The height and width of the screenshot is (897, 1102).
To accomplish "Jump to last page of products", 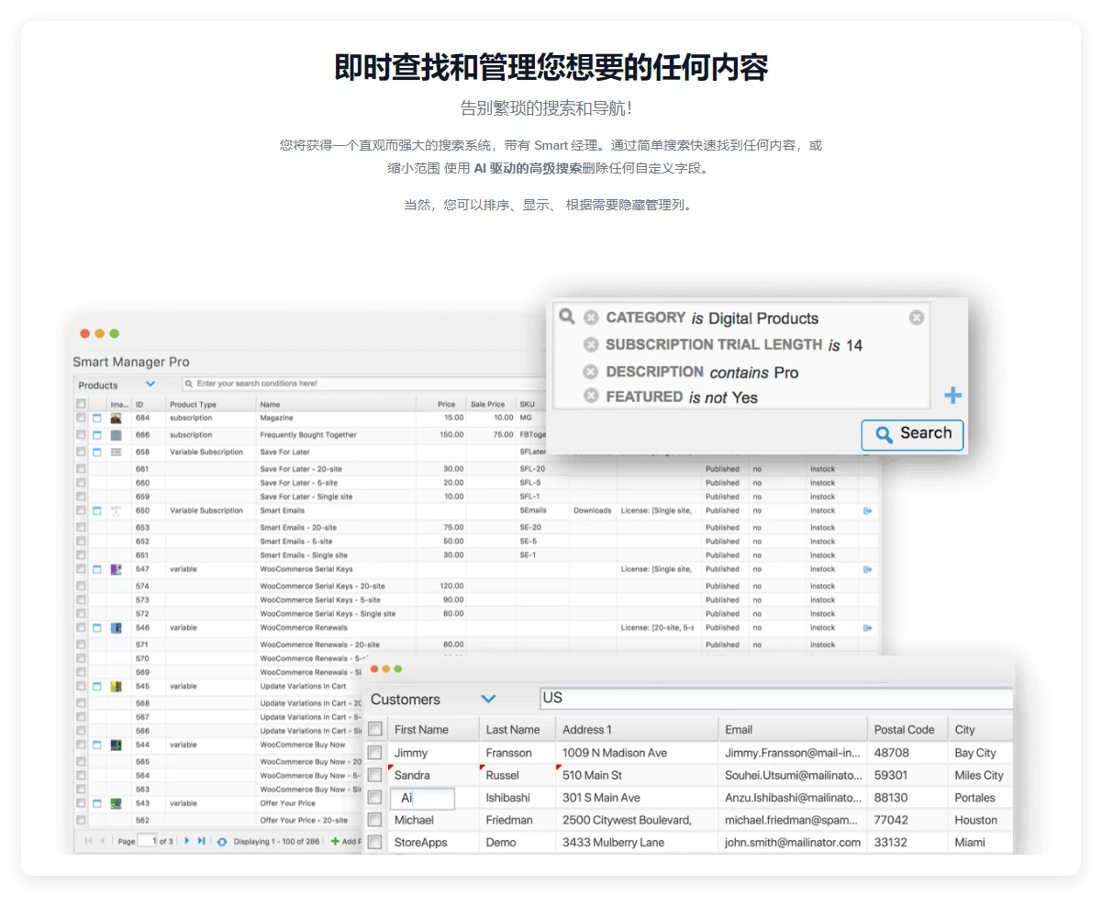I will [202, 841].
